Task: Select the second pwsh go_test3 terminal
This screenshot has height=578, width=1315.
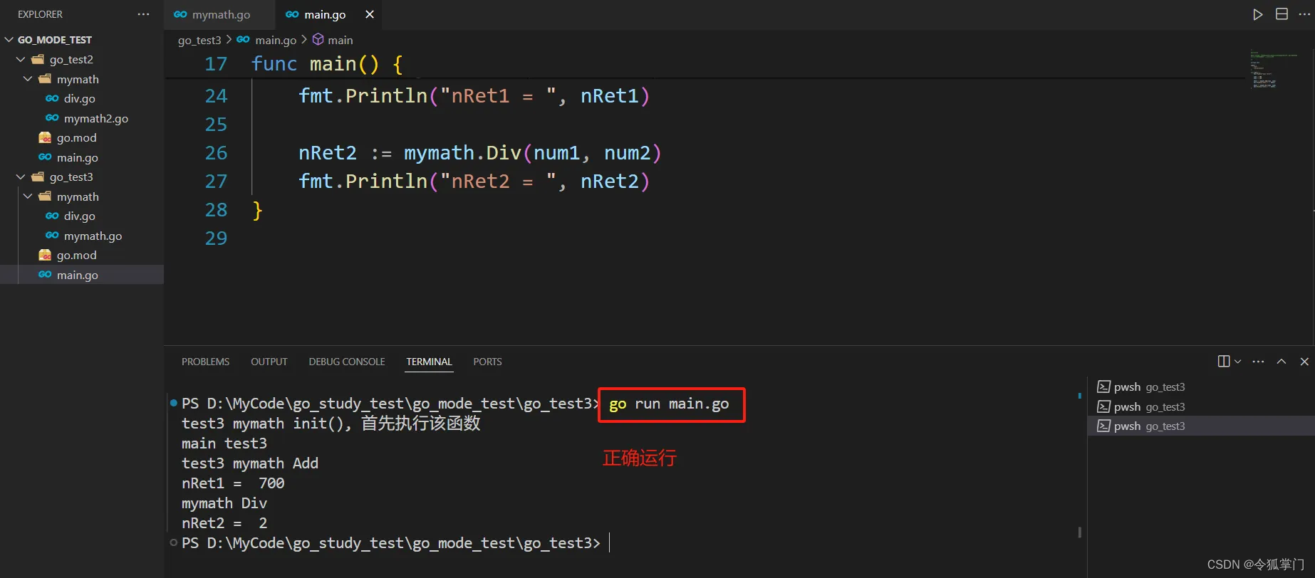Action: pyautogui.click(x=1201, y=406)
